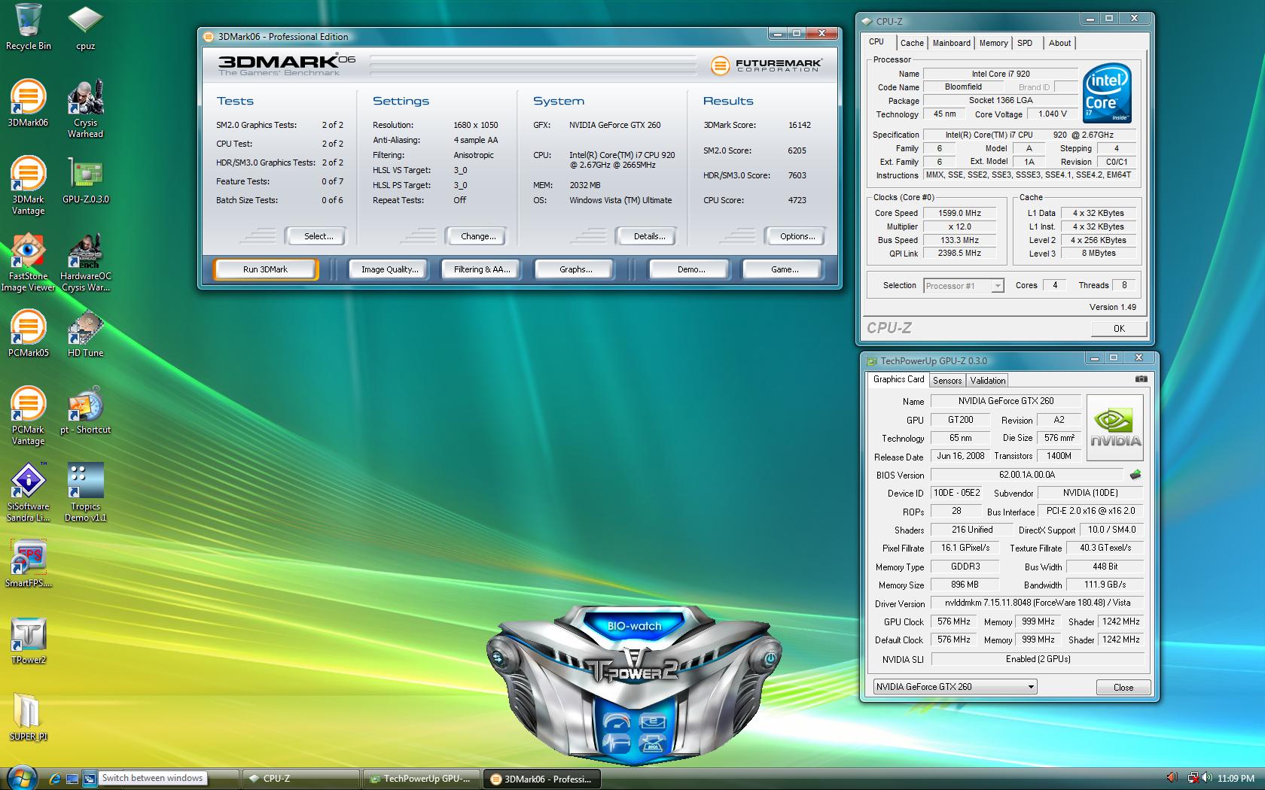Select the 3DMark06 desktop shortcut
Viewport: 1265px width, 790px height.
[28, 103]
